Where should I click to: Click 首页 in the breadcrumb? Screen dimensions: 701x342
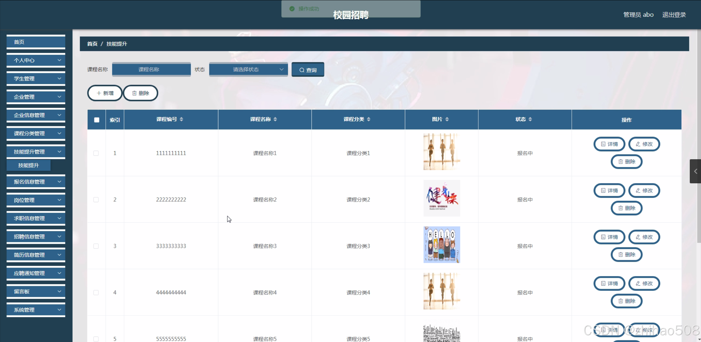coord(92,44)
